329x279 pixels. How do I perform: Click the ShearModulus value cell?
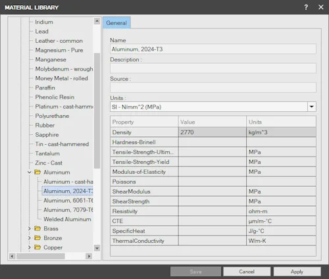point(213,191)
